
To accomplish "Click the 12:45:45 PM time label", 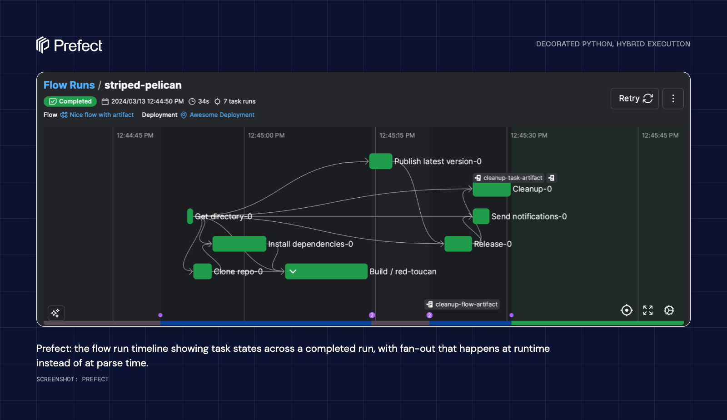I will [x=660, y=135].
